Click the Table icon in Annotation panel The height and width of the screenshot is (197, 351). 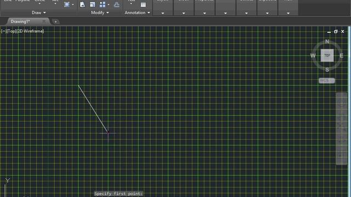click(x=143, y=5)
